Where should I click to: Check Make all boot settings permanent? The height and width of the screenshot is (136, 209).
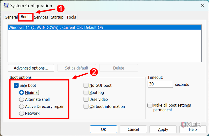(x=150, y=105)
